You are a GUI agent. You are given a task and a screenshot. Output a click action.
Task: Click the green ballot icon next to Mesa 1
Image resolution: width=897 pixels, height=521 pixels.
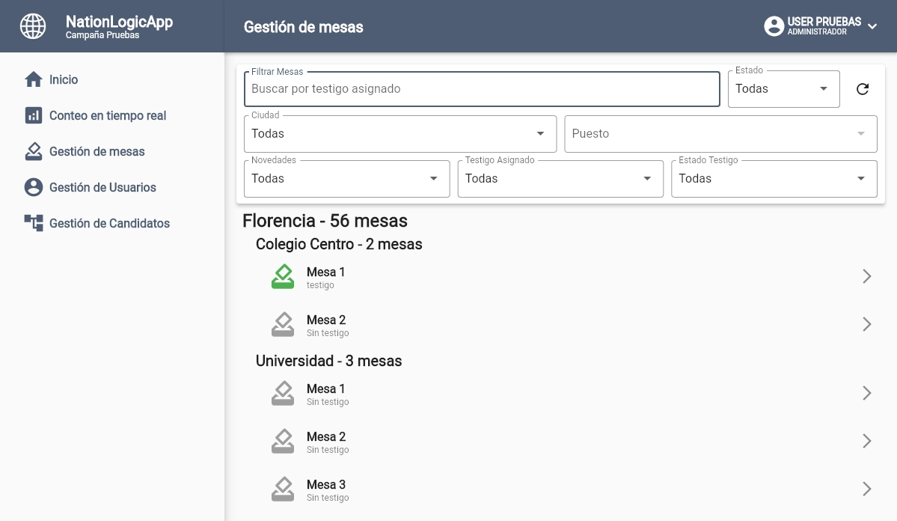coord(283,276)
